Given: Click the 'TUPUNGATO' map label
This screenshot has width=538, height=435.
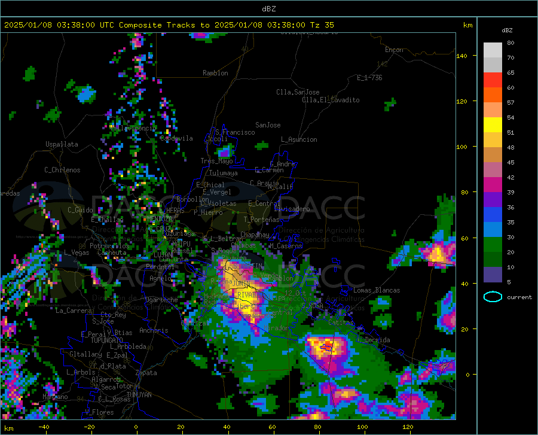Looking at the screenshot, I should coord(107,340).
